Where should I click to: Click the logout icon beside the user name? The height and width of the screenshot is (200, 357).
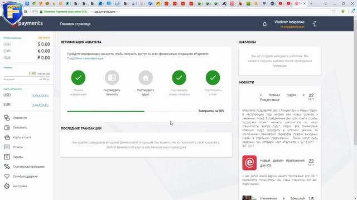315,24
